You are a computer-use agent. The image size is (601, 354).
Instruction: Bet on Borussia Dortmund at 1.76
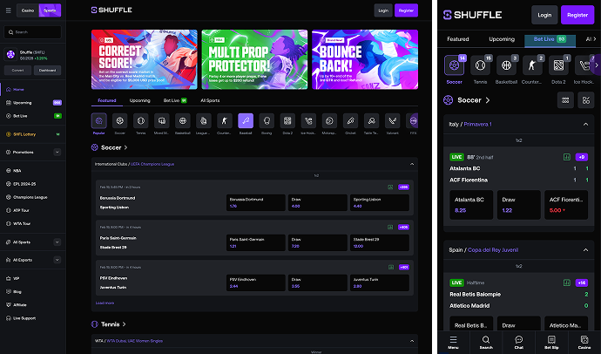[256, 202]
